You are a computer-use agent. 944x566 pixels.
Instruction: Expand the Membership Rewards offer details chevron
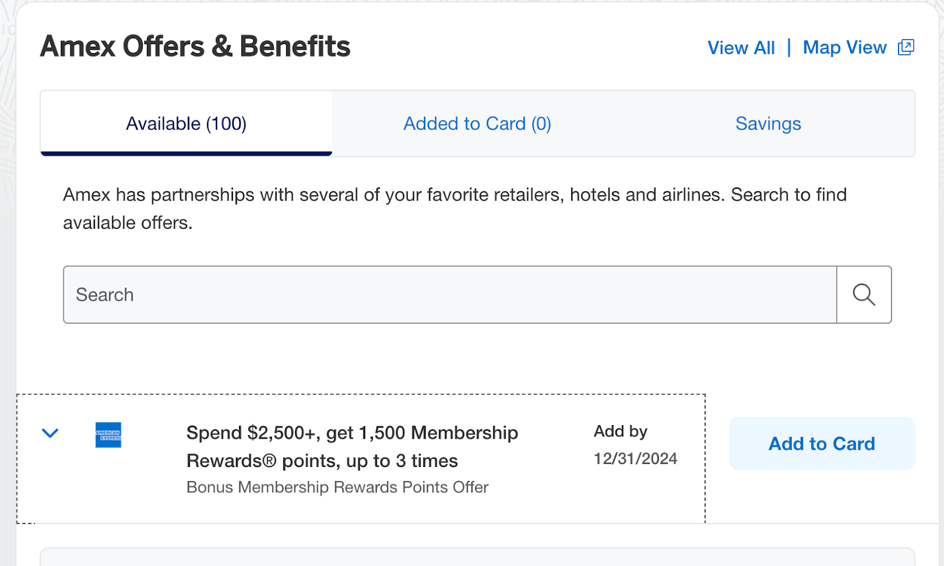(x=50, y=433)
